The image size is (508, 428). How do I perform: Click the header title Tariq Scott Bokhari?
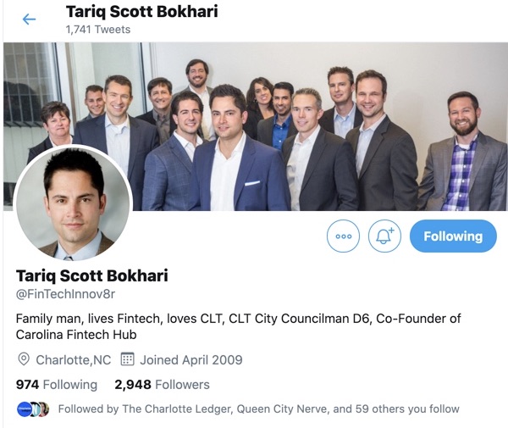click(142, 12)
